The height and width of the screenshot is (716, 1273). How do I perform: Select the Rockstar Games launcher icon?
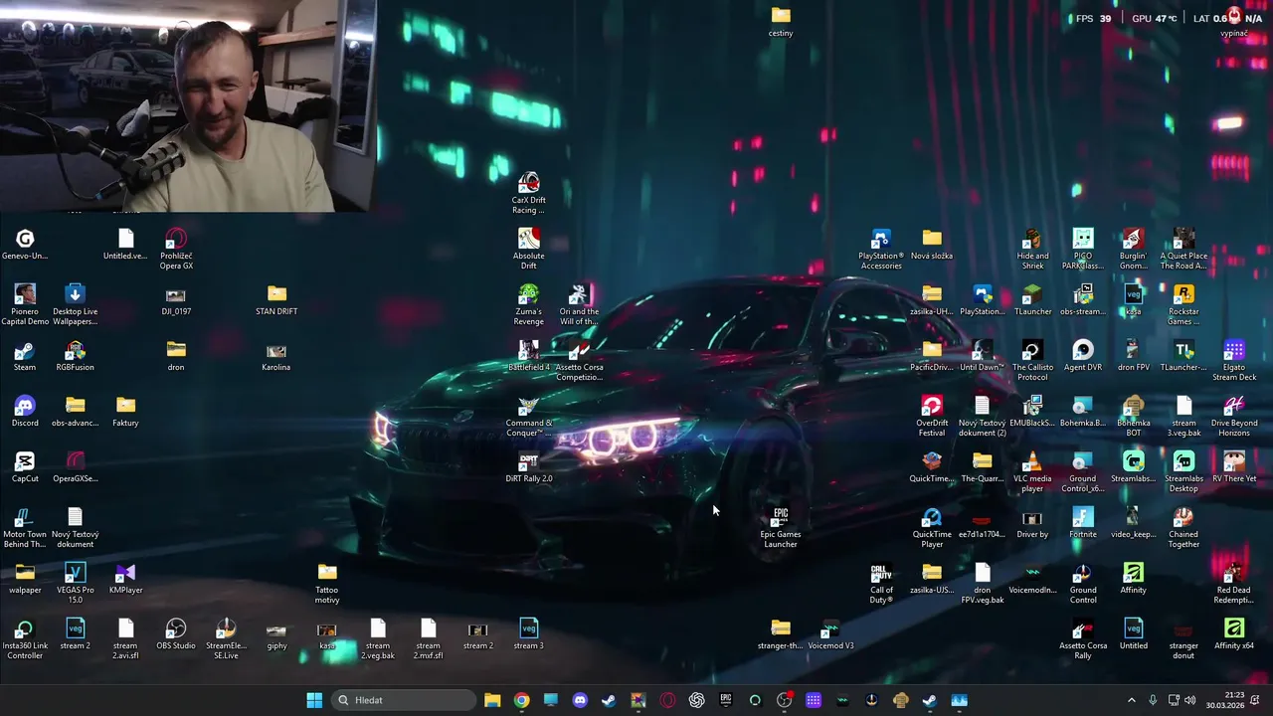1183,305
